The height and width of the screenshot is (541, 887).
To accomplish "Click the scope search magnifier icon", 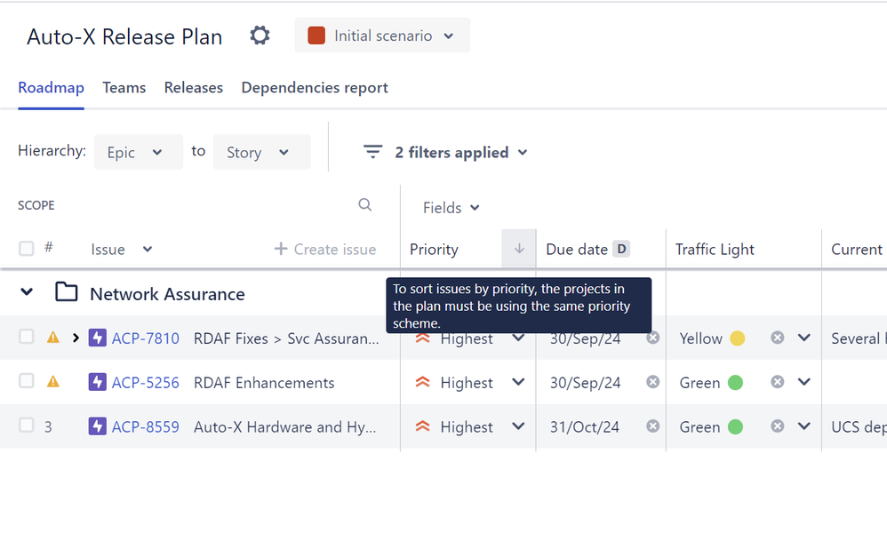I will [365, 204].
